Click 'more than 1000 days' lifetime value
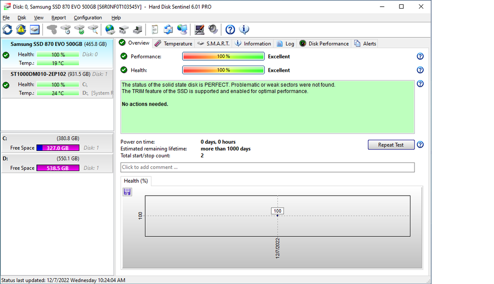 (226, 149)
